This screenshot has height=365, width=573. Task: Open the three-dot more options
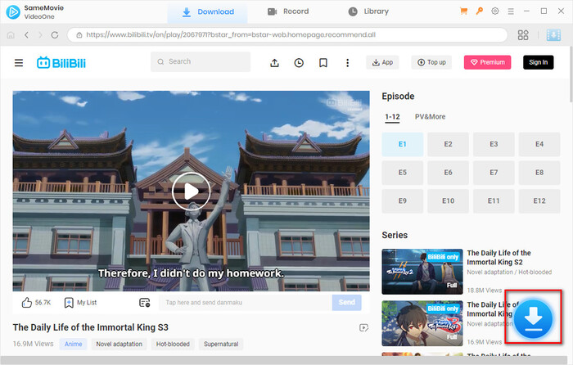point(348,63)
